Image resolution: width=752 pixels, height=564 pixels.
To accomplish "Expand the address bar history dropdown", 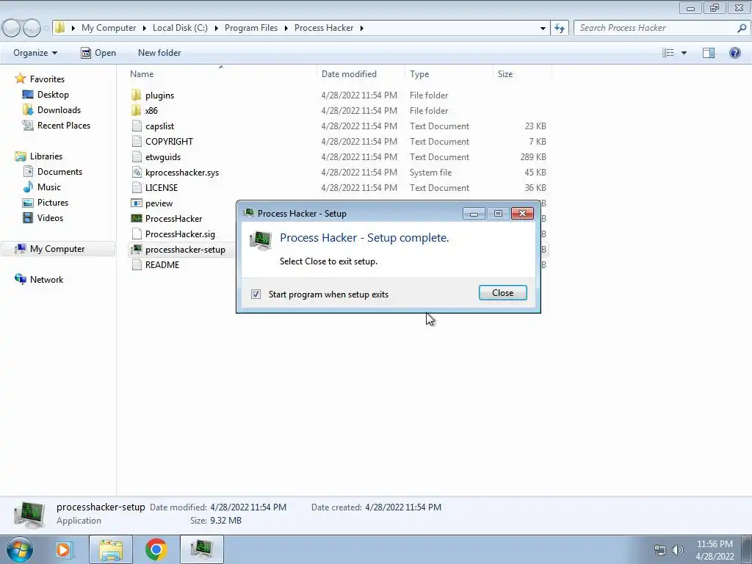I will pos(543,28).
